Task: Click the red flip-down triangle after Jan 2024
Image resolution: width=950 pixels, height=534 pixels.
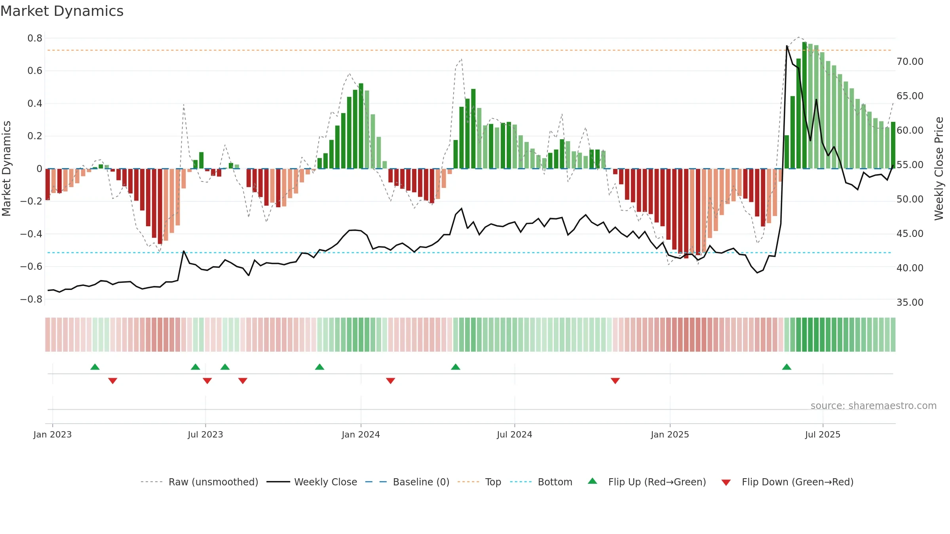Action: (x=390, y=381)
